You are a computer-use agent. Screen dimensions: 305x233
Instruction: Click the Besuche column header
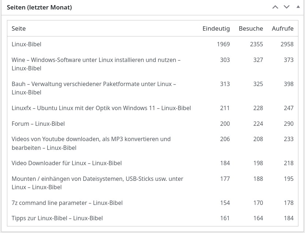coord(251,28)
